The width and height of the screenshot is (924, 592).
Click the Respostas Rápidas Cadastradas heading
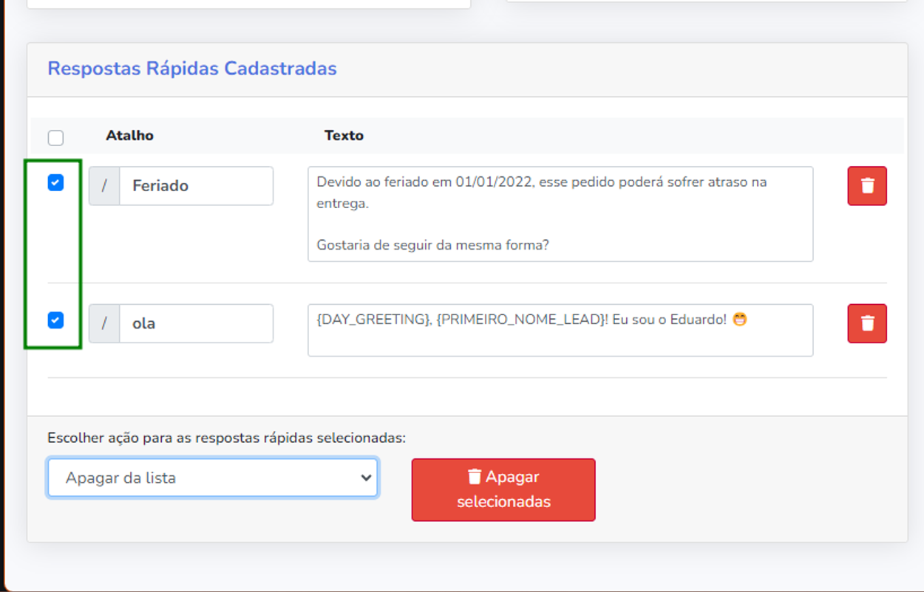pyautogui.click(x=192, y=69)
